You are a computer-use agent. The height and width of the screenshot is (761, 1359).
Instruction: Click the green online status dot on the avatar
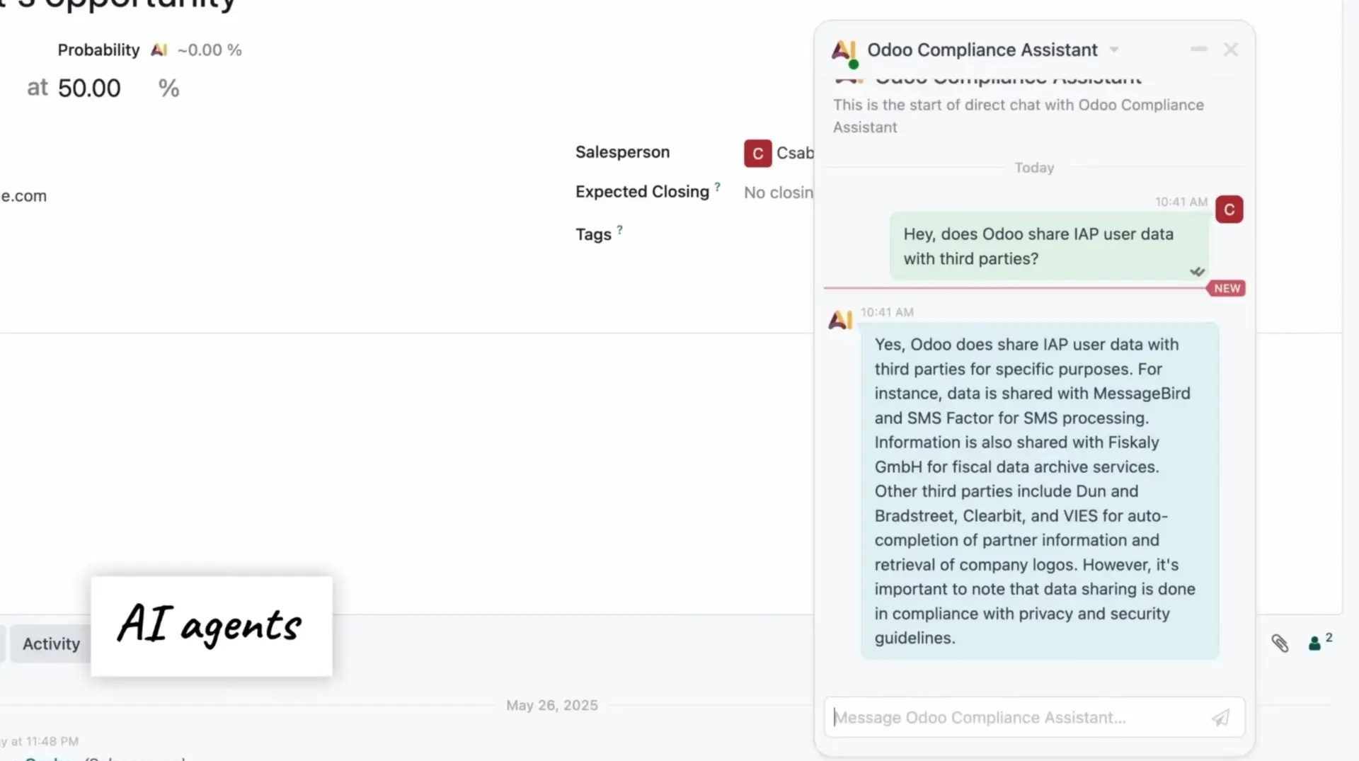pyautogui.click(x=854, y=64)
